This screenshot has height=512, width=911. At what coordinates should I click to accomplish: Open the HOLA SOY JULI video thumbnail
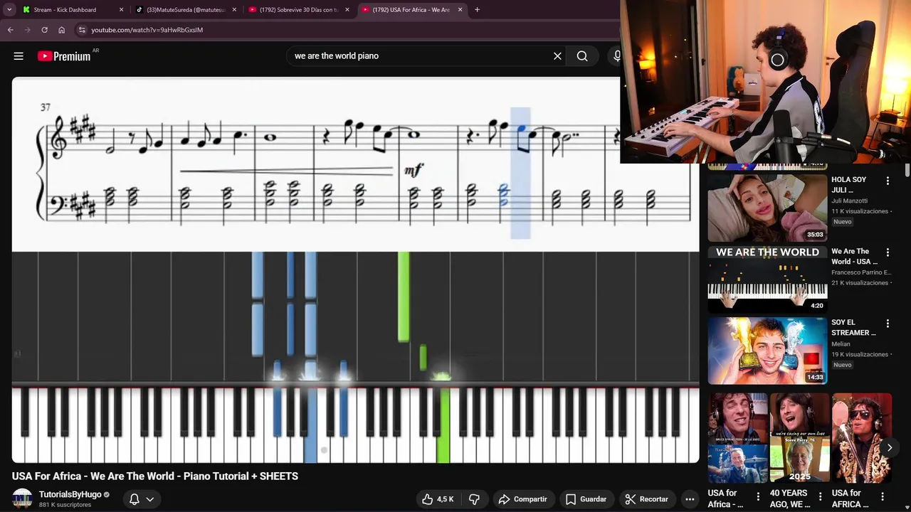[x=767, y=208]
